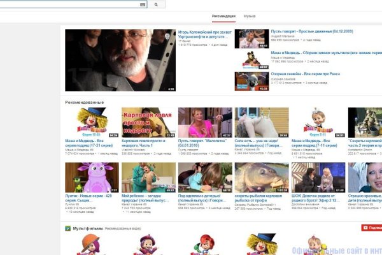
Task: Open Пусть говорят "Малолетка" video thumbnail
Action: (x=200, y=122)
